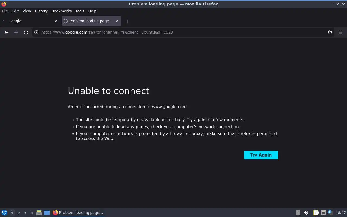The image size is (347, 217).
Task: Launch the file manager from the taskbar
Action: [39, 213]
